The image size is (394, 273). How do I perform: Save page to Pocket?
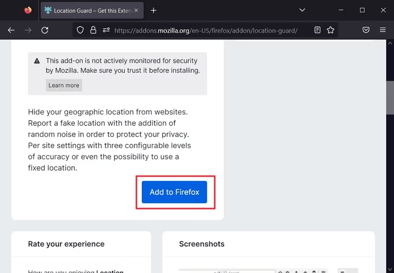(366, 30)
